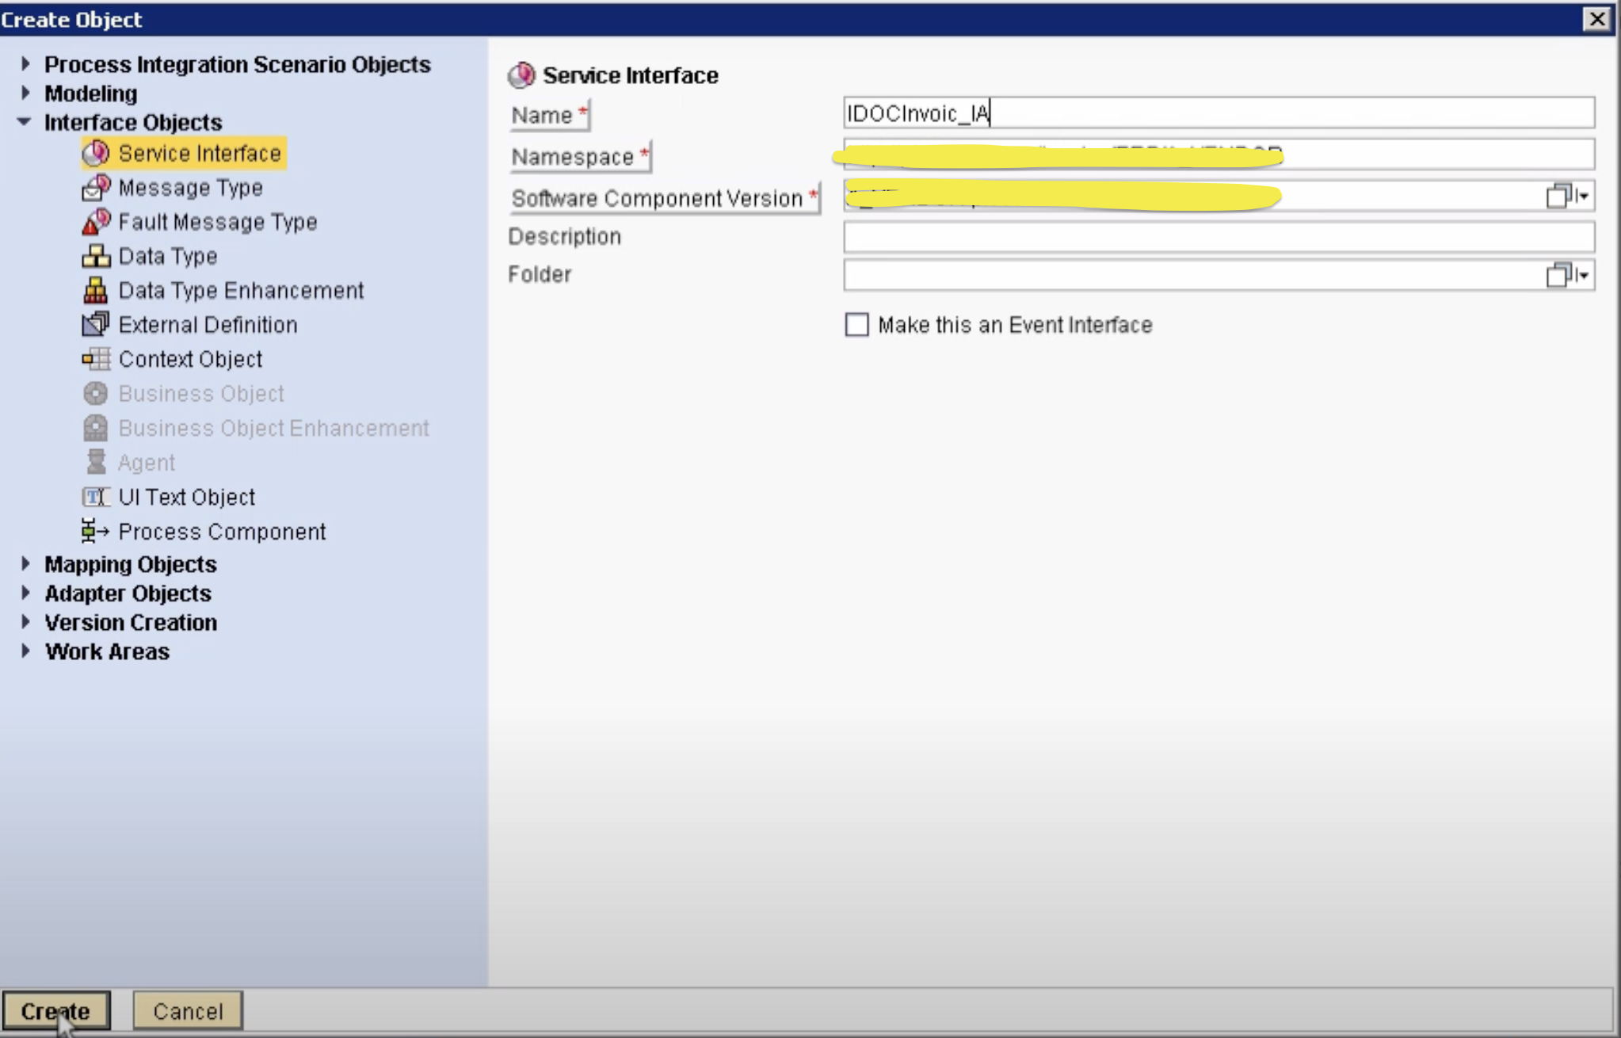Expand the Adapter Objects node
Viewport: 1621px width, 1038px height.
point(25,593)
